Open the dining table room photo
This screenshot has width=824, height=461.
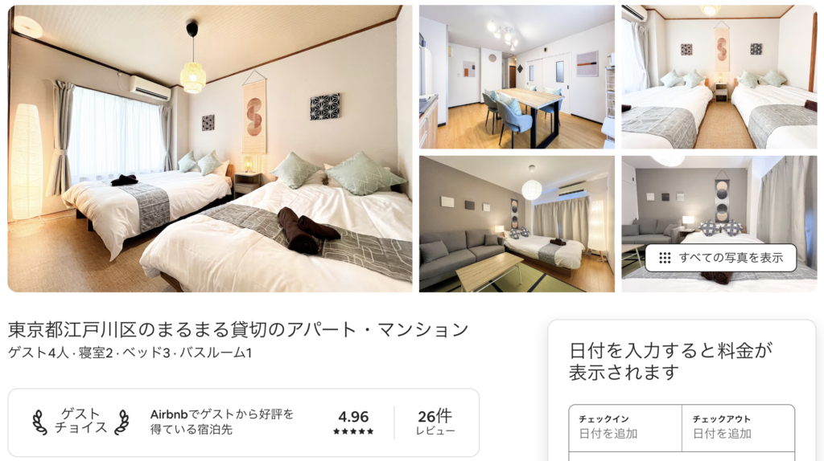[x=517, y=76]
